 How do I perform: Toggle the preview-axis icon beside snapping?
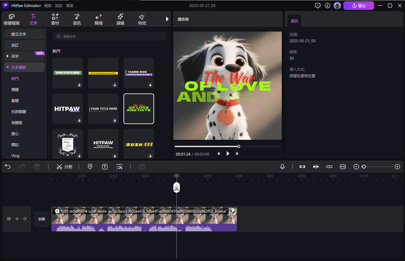[x=329, y=167]
